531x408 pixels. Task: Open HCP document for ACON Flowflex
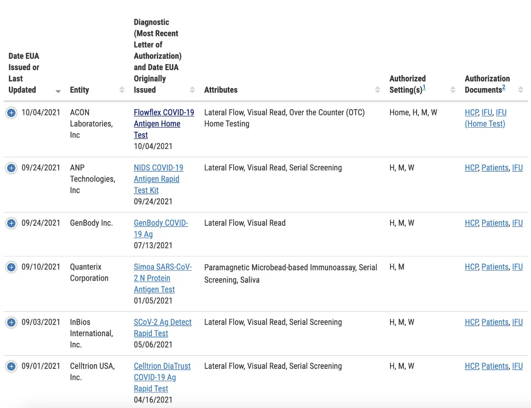pyautogui.click(x=471, y=112)
